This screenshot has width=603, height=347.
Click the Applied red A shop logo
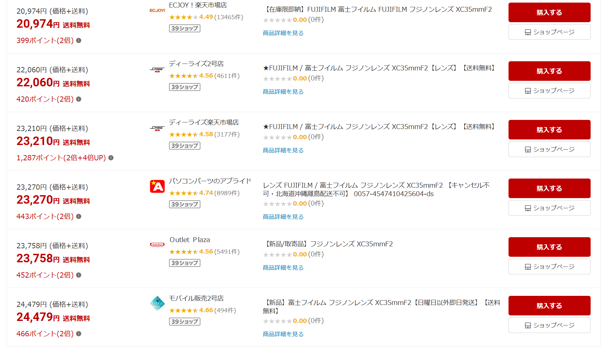157,186
